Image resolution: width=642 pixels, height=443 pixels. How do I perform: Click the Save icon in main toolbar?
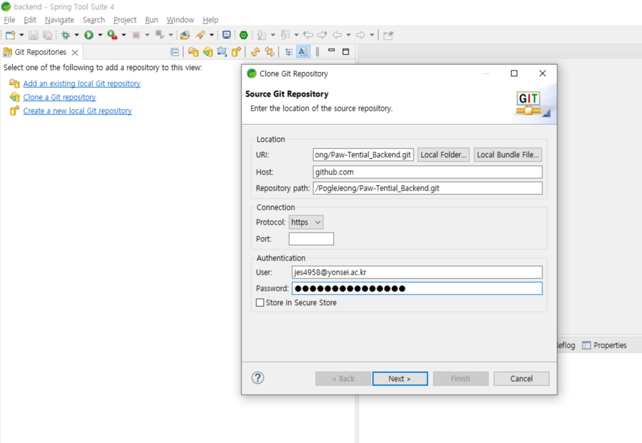coord(33,35)
